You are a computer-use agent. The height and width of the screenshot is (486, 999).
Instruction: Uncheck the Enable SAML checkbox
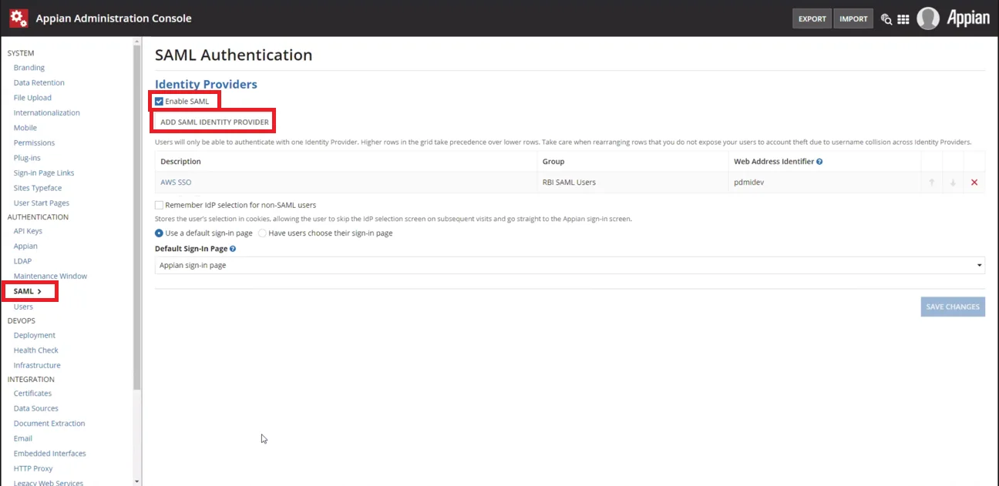tap(160, 102)
